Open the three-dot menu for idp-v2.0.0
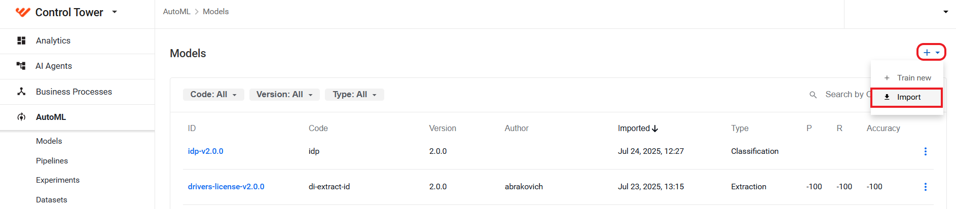956x209 pixels. (925, 151)
